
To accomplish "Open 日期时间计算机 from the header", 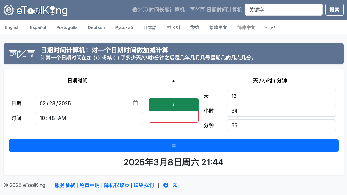I will (x=216, y=10).
